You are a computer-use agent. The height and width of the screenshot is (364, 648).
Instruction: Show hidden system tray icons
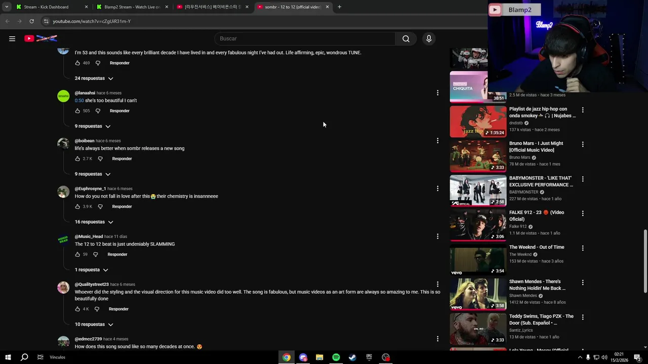[580, 357]
